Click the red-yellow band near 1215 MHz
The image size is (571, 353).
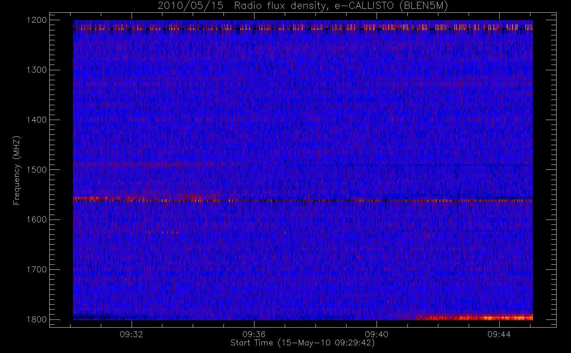click(303, 27)
